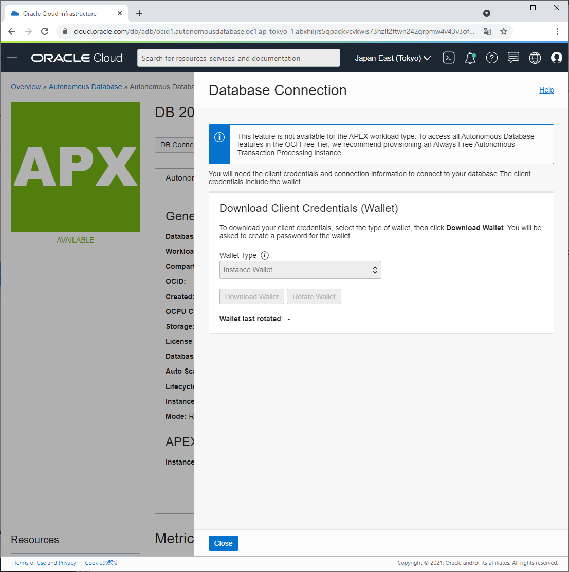Image resolution: width=569 pixels, height=572 pixels.
Task: Click the APX database icon thumbnail
Action: click(76, 167)
